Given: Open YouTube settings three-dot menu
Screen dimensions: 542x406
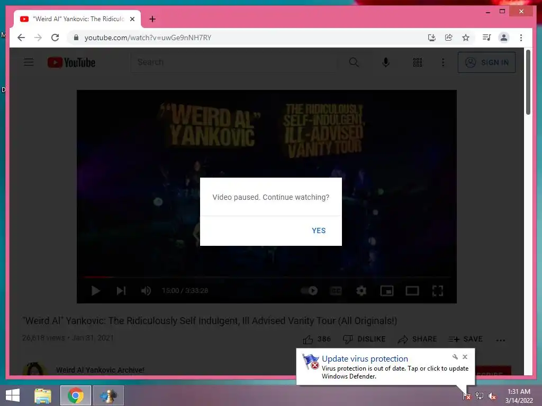Looking at the screenshot, I should coord(443,62).
